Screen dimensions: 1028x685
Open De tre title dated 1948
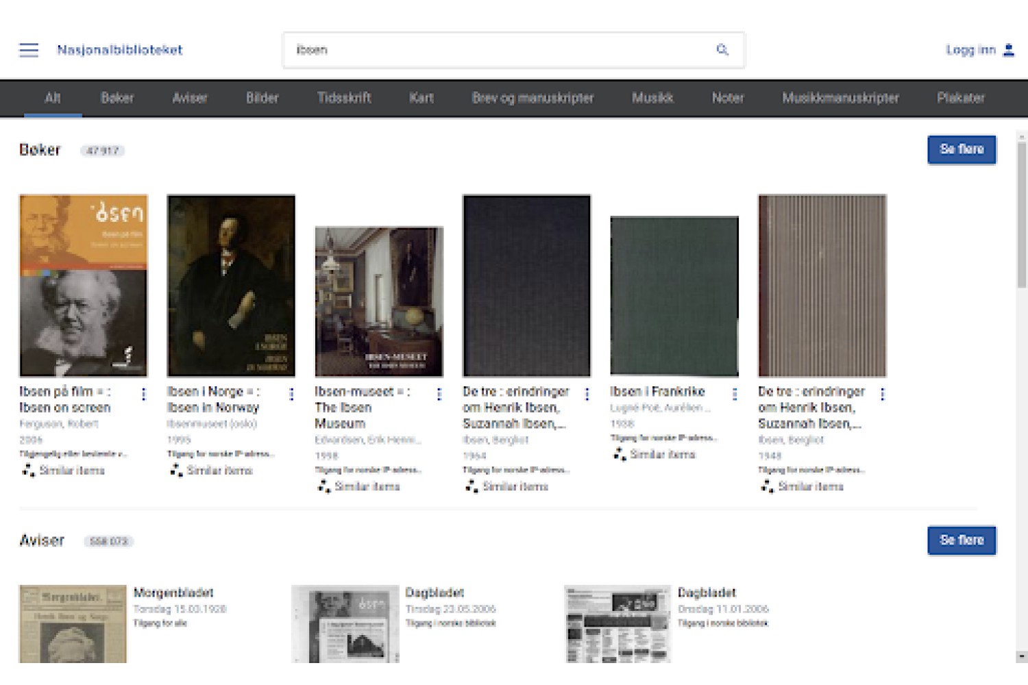click(x=811, y=408)
